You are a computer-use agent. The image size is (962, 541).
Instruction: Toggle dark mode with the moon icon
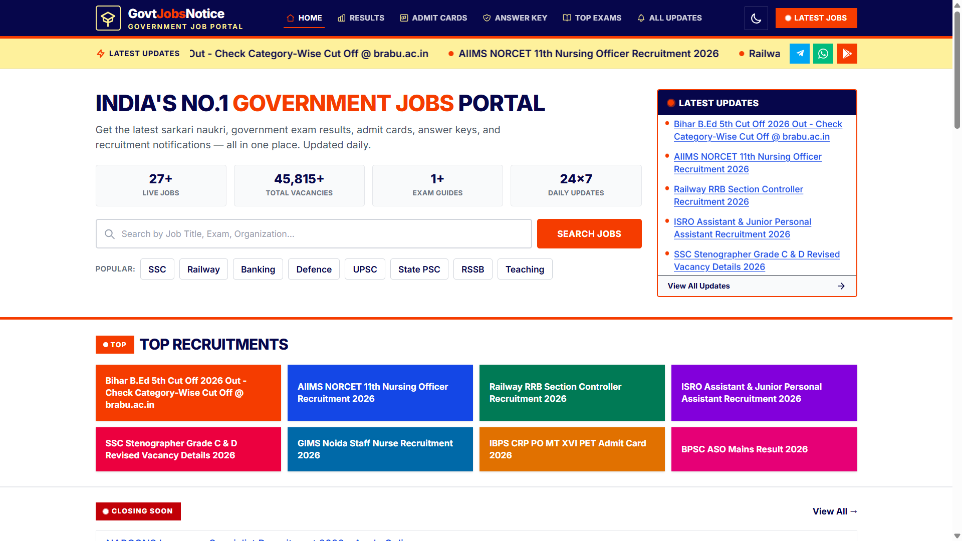tap(756, 18)
